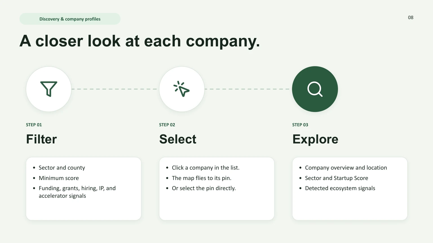Click the cursor-click Select icon
This screenshot has width=433, height=243.
pos(182,89)
